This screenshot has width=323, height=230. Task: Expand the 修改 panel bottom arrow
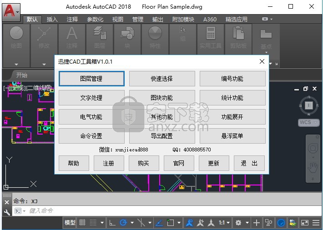[44, 65]
